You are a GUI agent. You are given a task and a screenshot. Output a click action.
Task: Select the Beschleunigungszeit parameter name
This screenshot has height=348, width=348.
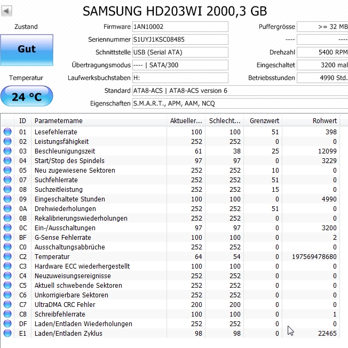[x=65, y=151]
